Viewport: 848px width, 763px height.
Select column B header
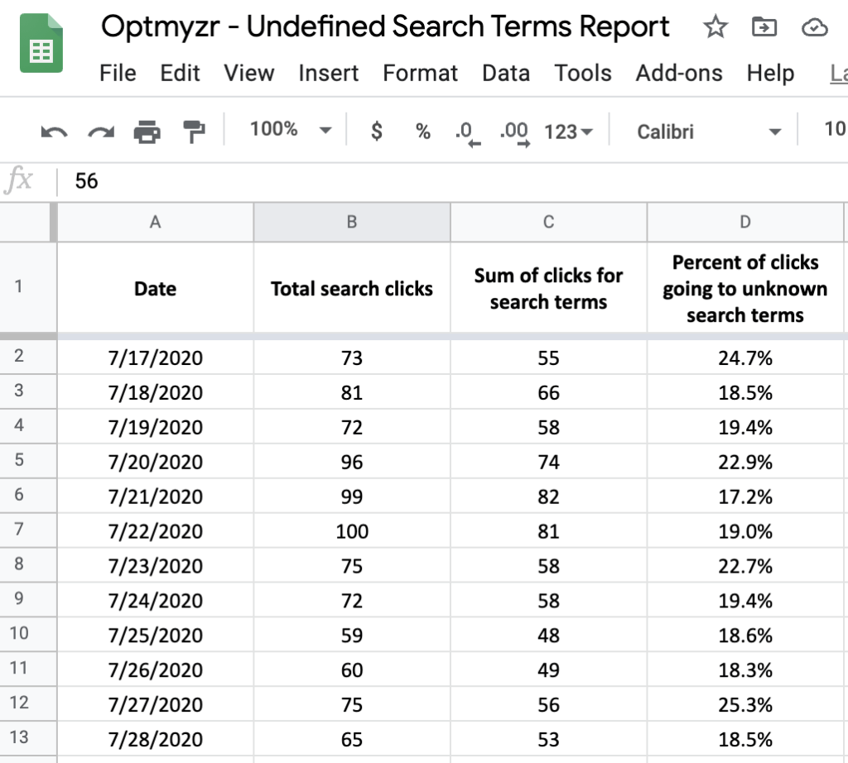(351, 222)
